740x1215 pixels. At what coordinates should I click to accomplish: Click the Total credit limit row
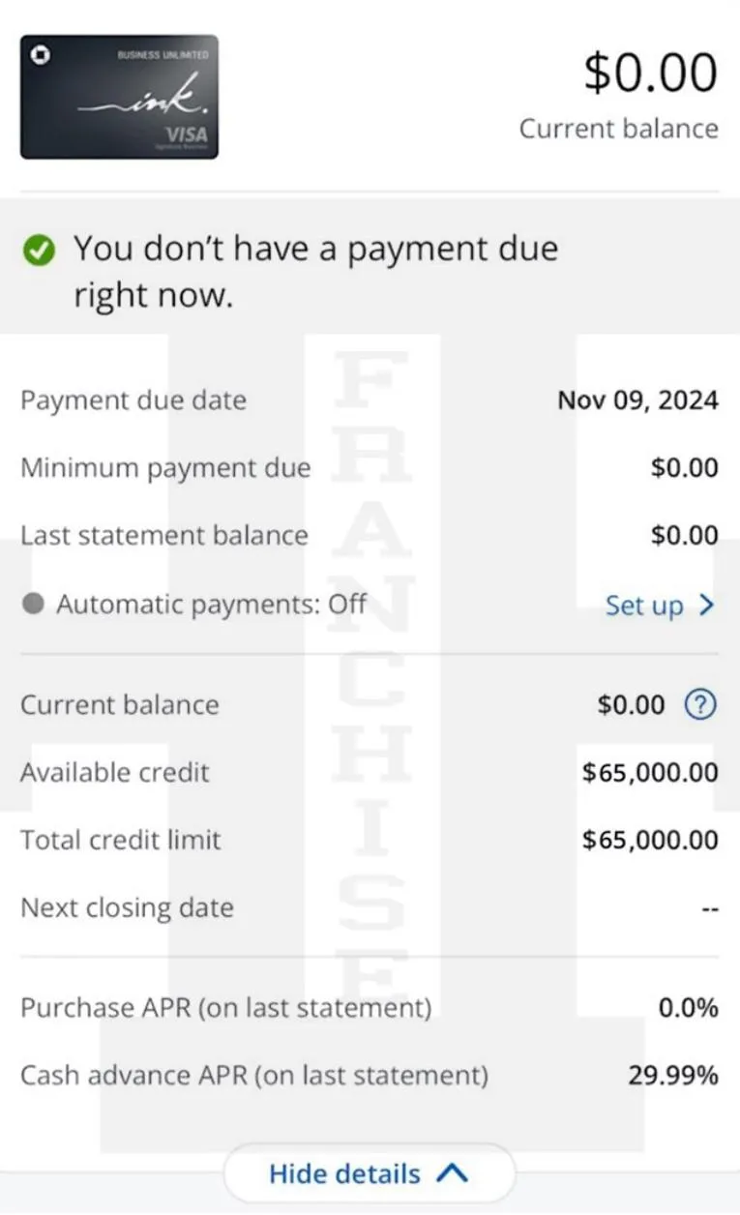(x=370, y=840)
